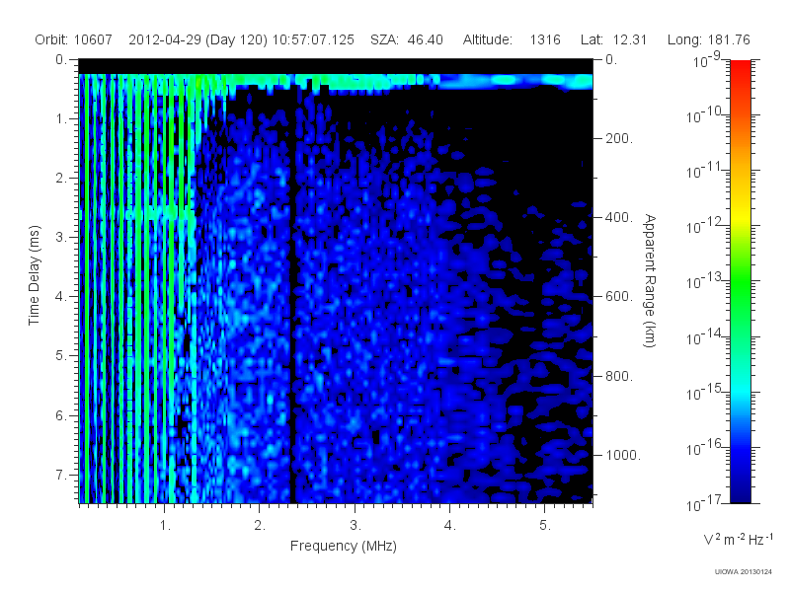790x592 pixels.
Task: Click the '600.' apparent range tick label
Action: [619, 297]
